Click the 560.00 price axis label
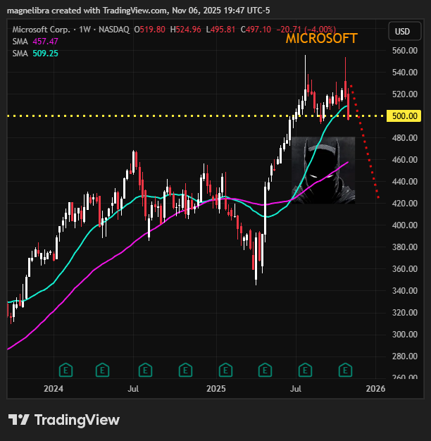This screenshot has height=441, width=431. click(x=404, y=51)
